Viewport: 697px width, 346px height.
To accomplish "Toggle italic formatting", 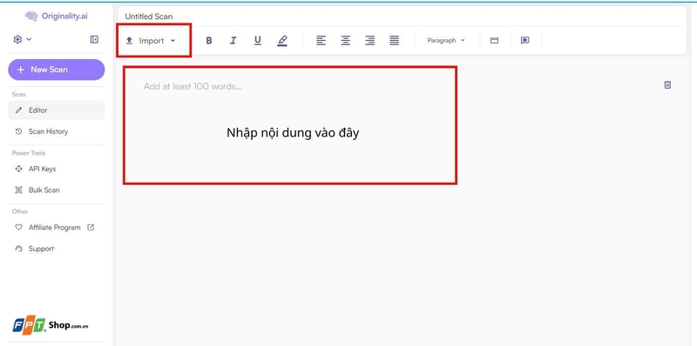I will point(233,41).
